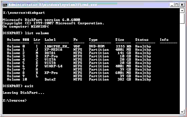Click 'Volume 3' in the volume list
Image resolution: width=187 pixels, height=117 pixels.
pos(16,56)
